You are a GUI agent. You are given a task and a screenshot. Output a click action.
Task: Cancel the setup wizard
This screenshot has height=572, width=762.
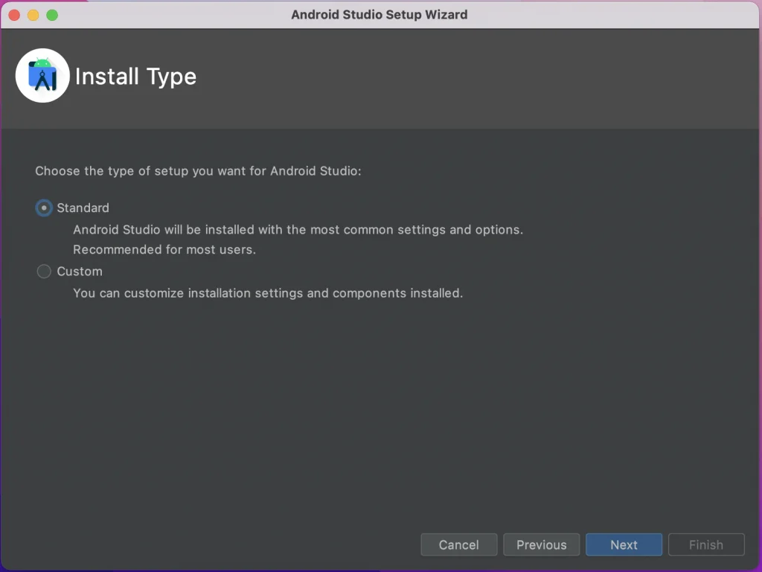pyautogui.click(x=458, y=544)
